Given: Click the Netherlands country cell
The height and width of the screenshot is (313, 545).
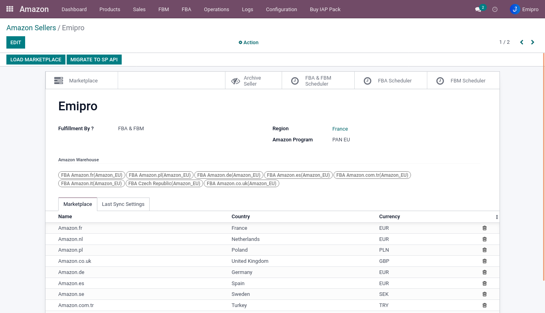Looking at the screenshot, I should tap(245, 239).
